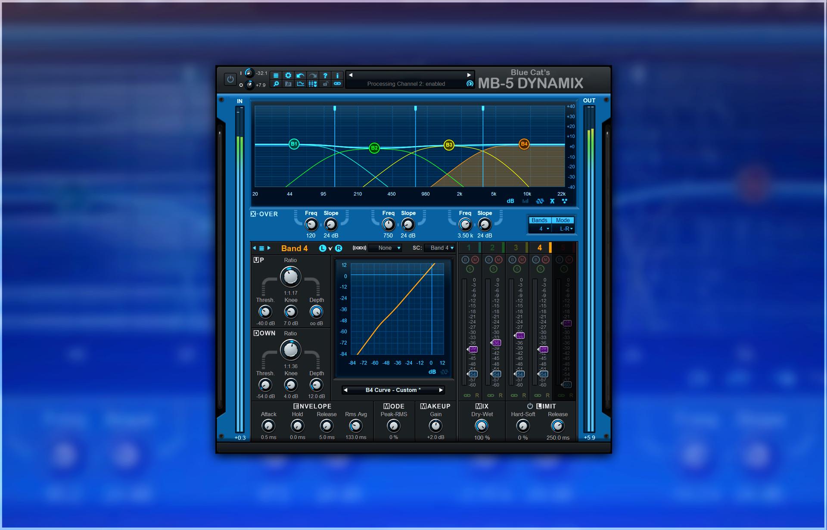Open settings with the gear icon
The height and width of the screenshot is (530, 827).
[x=288, y=75]
